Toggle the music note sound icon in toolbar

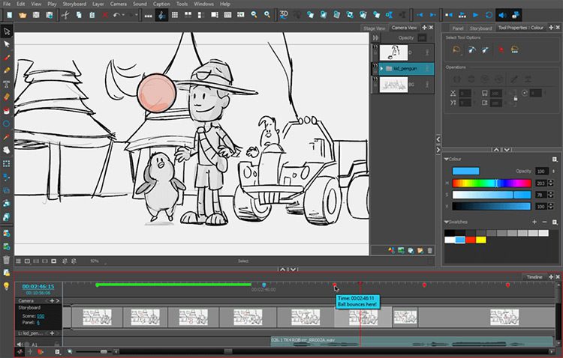tap(161, 14)
